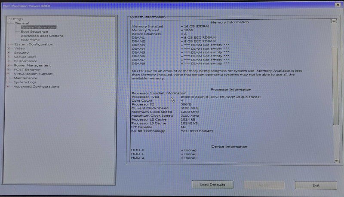Open the Date/Time settings
Viewport: 344px width, 197px height.
pyautogui.click(x=30, y=40)
